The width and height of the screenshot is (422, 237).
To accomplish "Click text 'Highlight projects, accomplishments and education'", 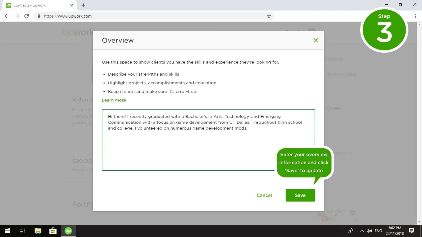I will coord(162,83).
